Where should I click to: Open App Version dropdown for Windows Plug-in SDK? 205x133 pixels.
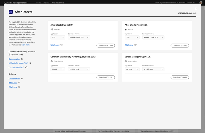click(x=58, y=37)
